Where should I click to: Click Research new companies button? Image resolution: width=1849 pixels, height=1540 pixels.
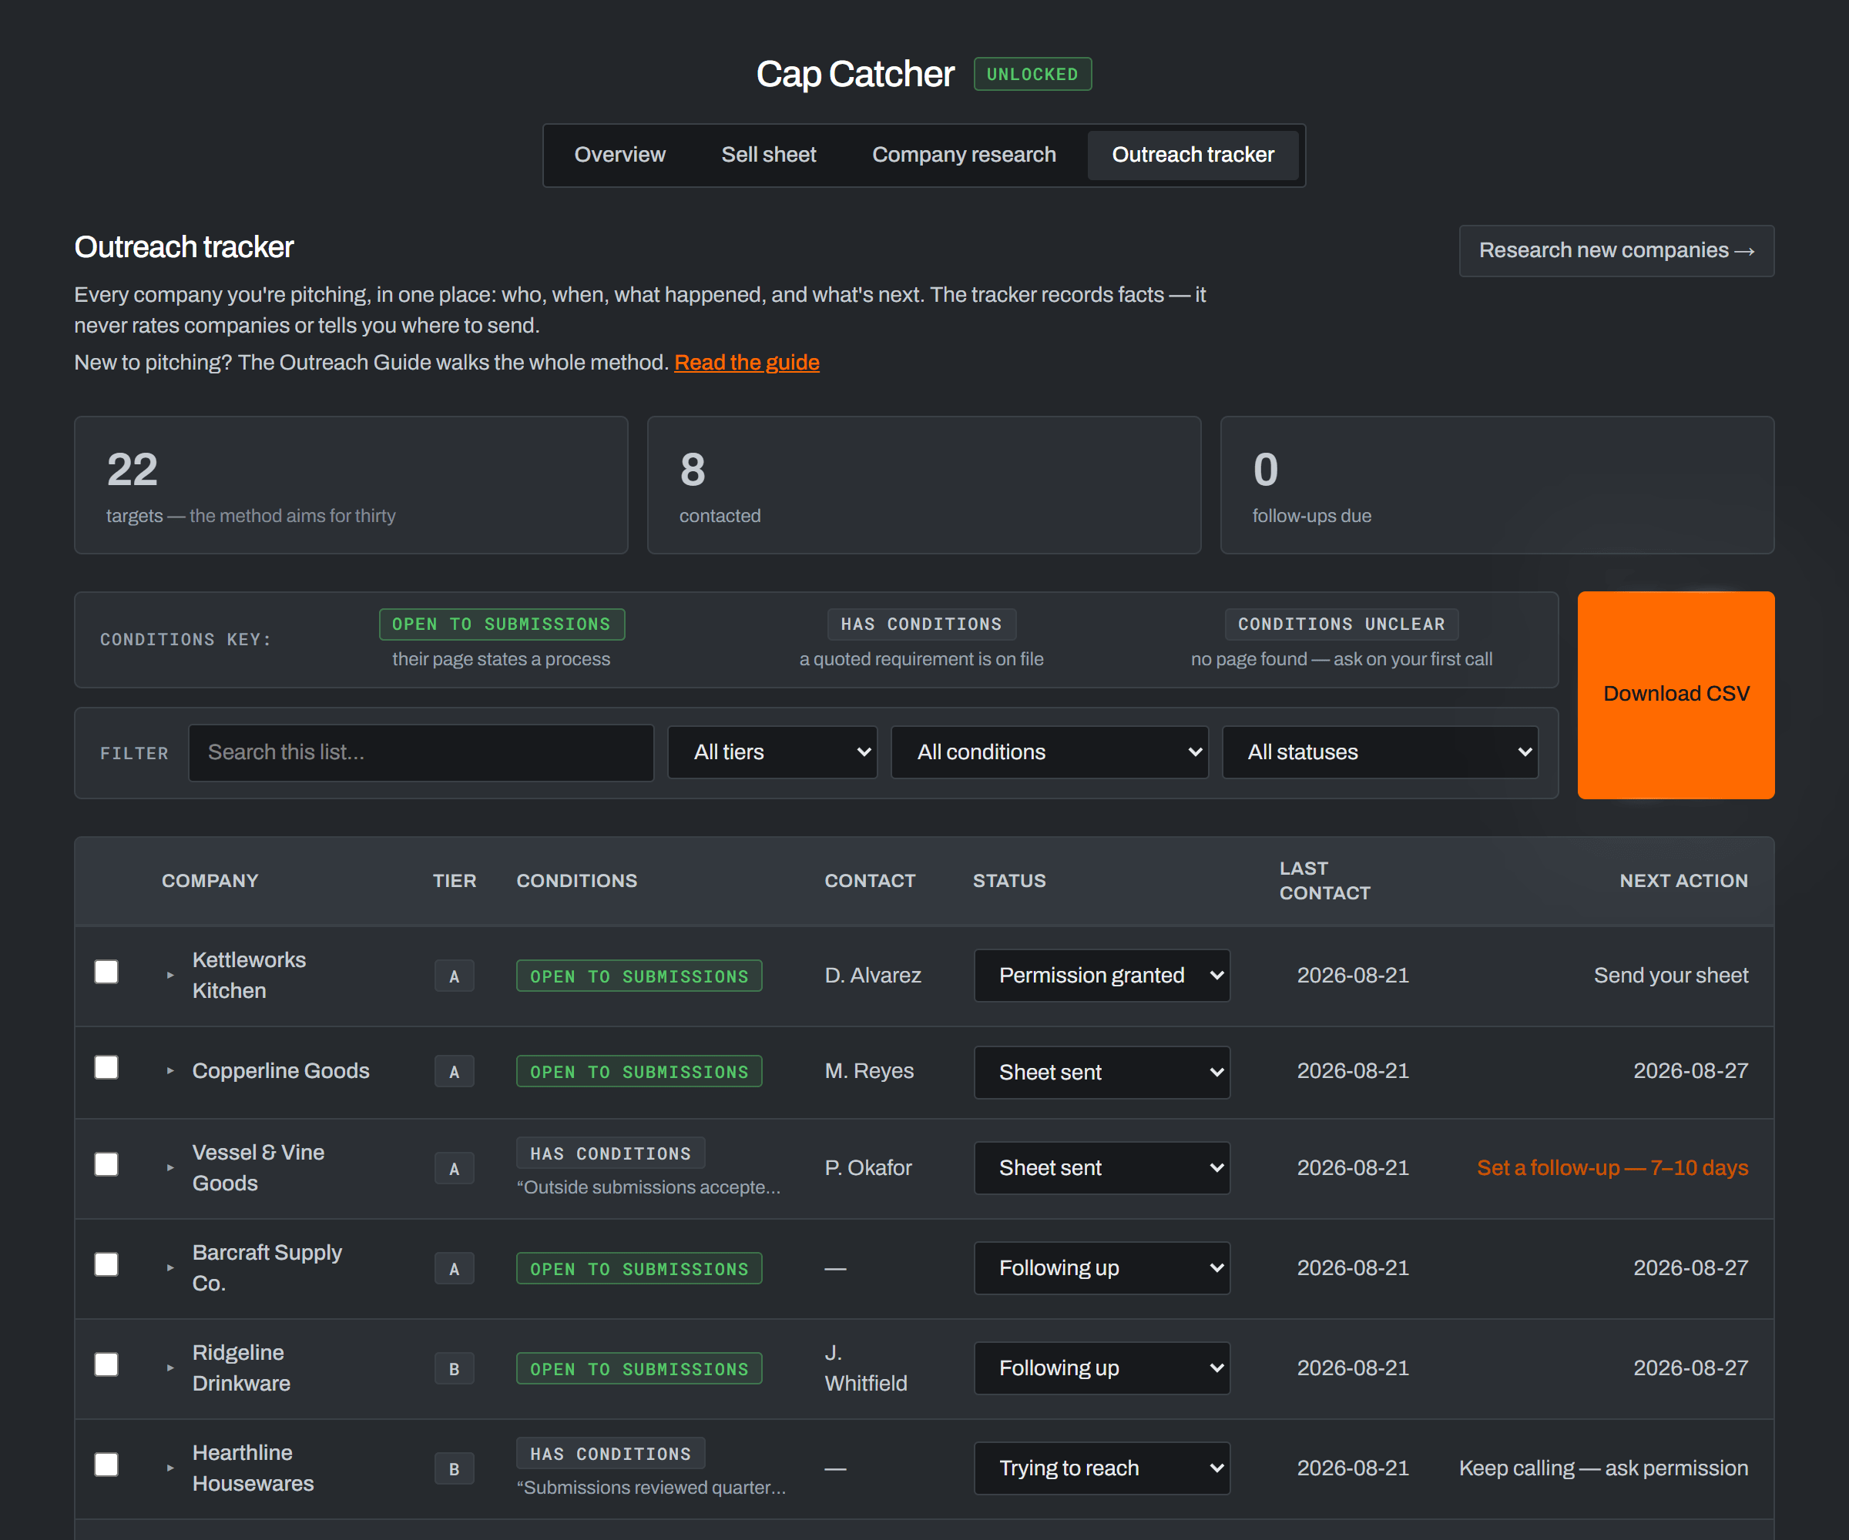pos(1616,251)
